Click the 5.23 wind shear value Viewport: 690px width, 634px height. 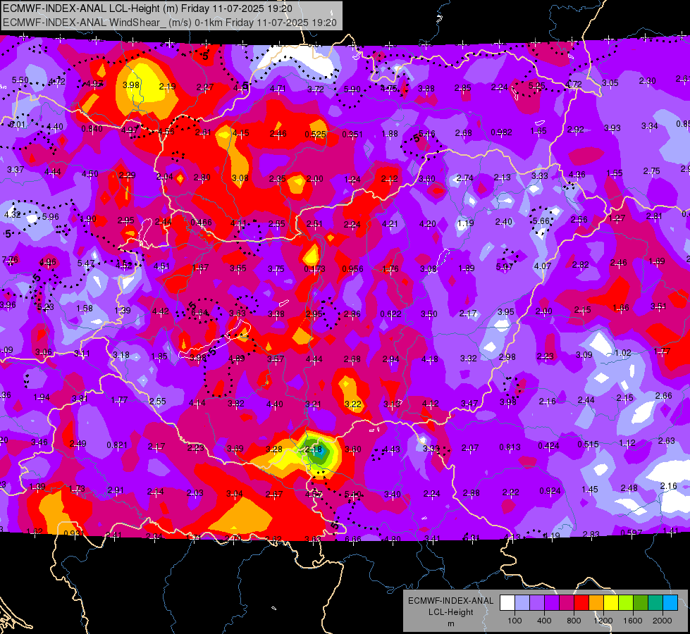pos(46,307)
